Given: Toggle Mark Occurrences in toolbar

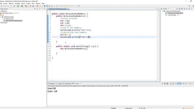Looking at the screenshot, I should pos(47,6).
